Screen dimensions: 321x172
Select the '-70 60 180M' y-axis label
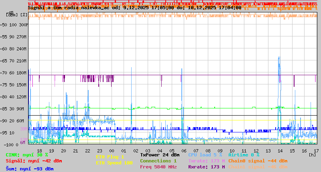13,73
